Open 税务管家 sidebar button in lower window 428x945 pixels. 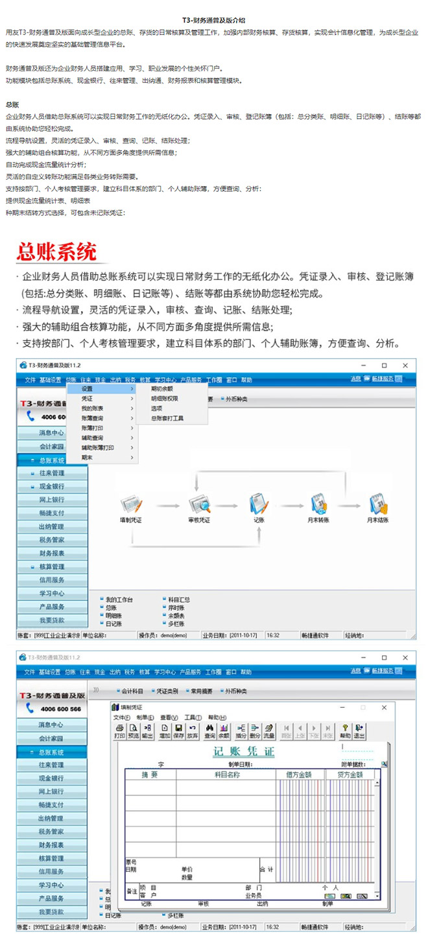pyautogui.click(x=51, y=832)
